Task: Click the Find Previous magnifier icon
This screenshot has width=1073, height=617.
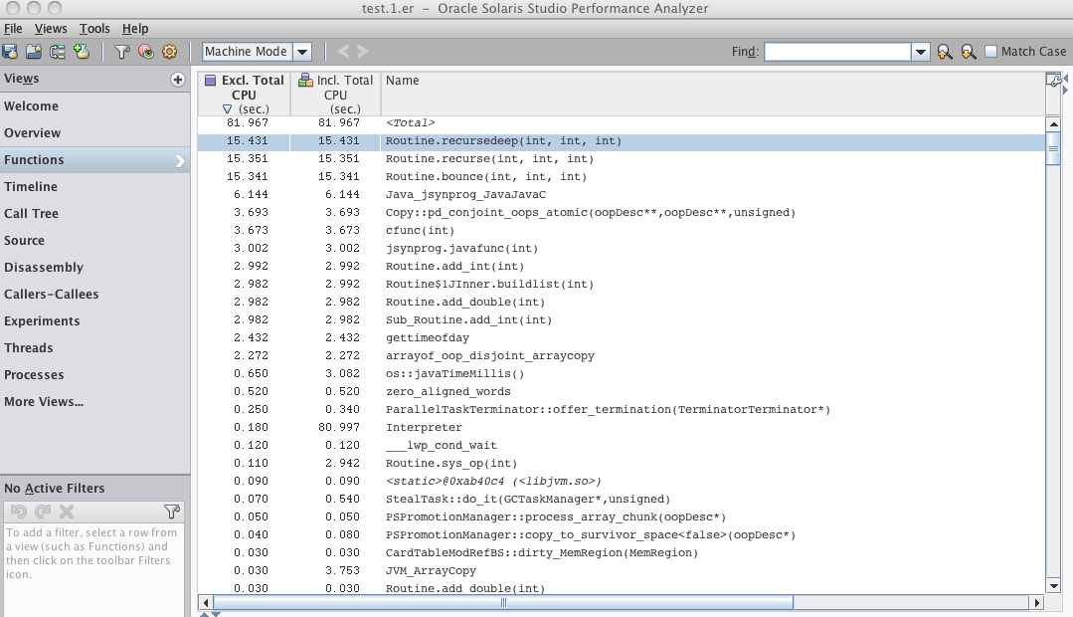Action: [945, 52]
